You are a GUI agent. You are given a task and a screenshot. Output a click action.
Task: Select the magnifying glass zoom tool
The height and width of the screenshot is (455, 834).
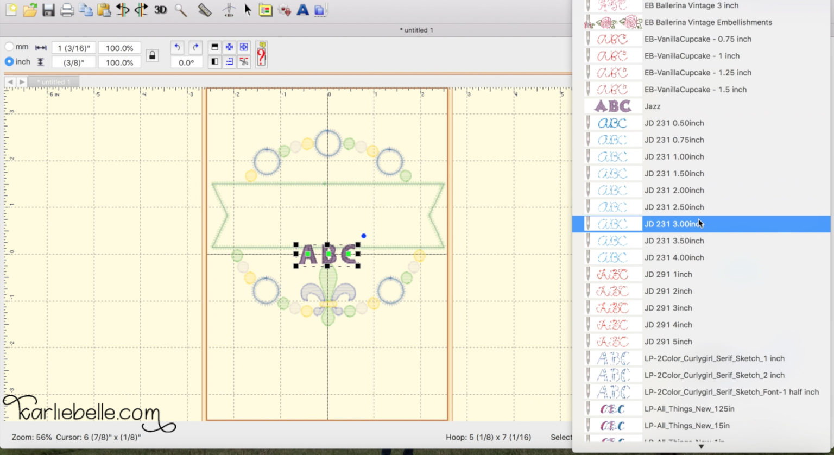coord(180,10)
